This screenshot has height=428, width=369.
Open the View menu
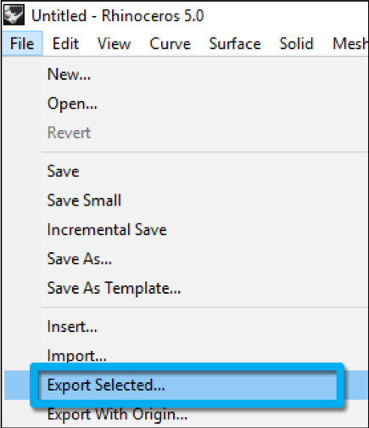[x=114, y=43]
